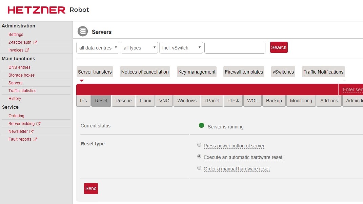Click the external-link icon beside 2-factor auth
The image size is (363, 204).
35,42
